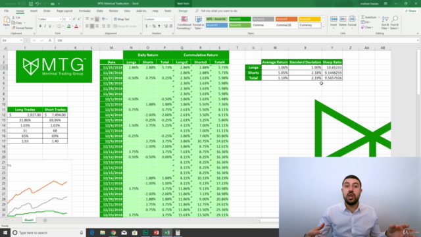The image size is (421, 237).
Task: Open the Font Color dropdown arrow
Action: (x=80, y=26)
